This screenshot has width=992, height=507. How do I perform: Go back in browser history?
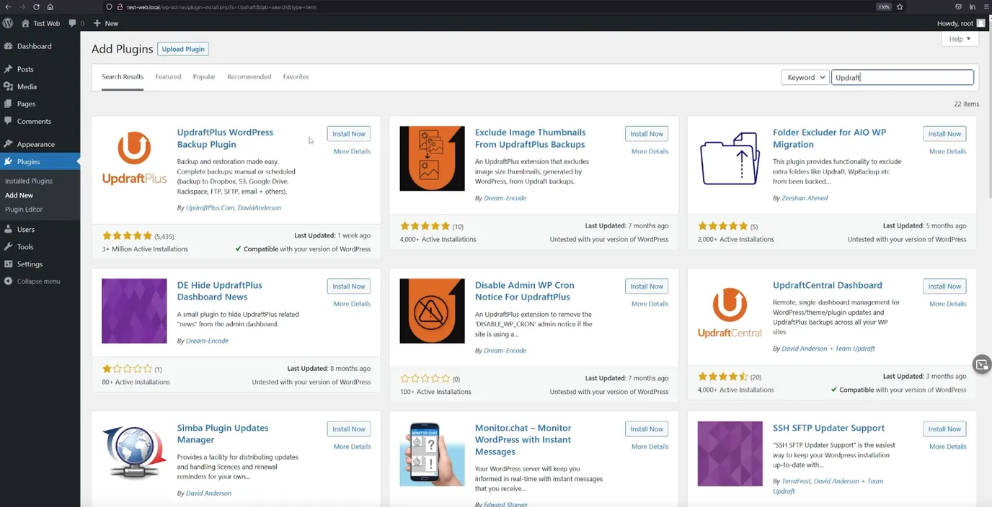[x=8, y=6]
